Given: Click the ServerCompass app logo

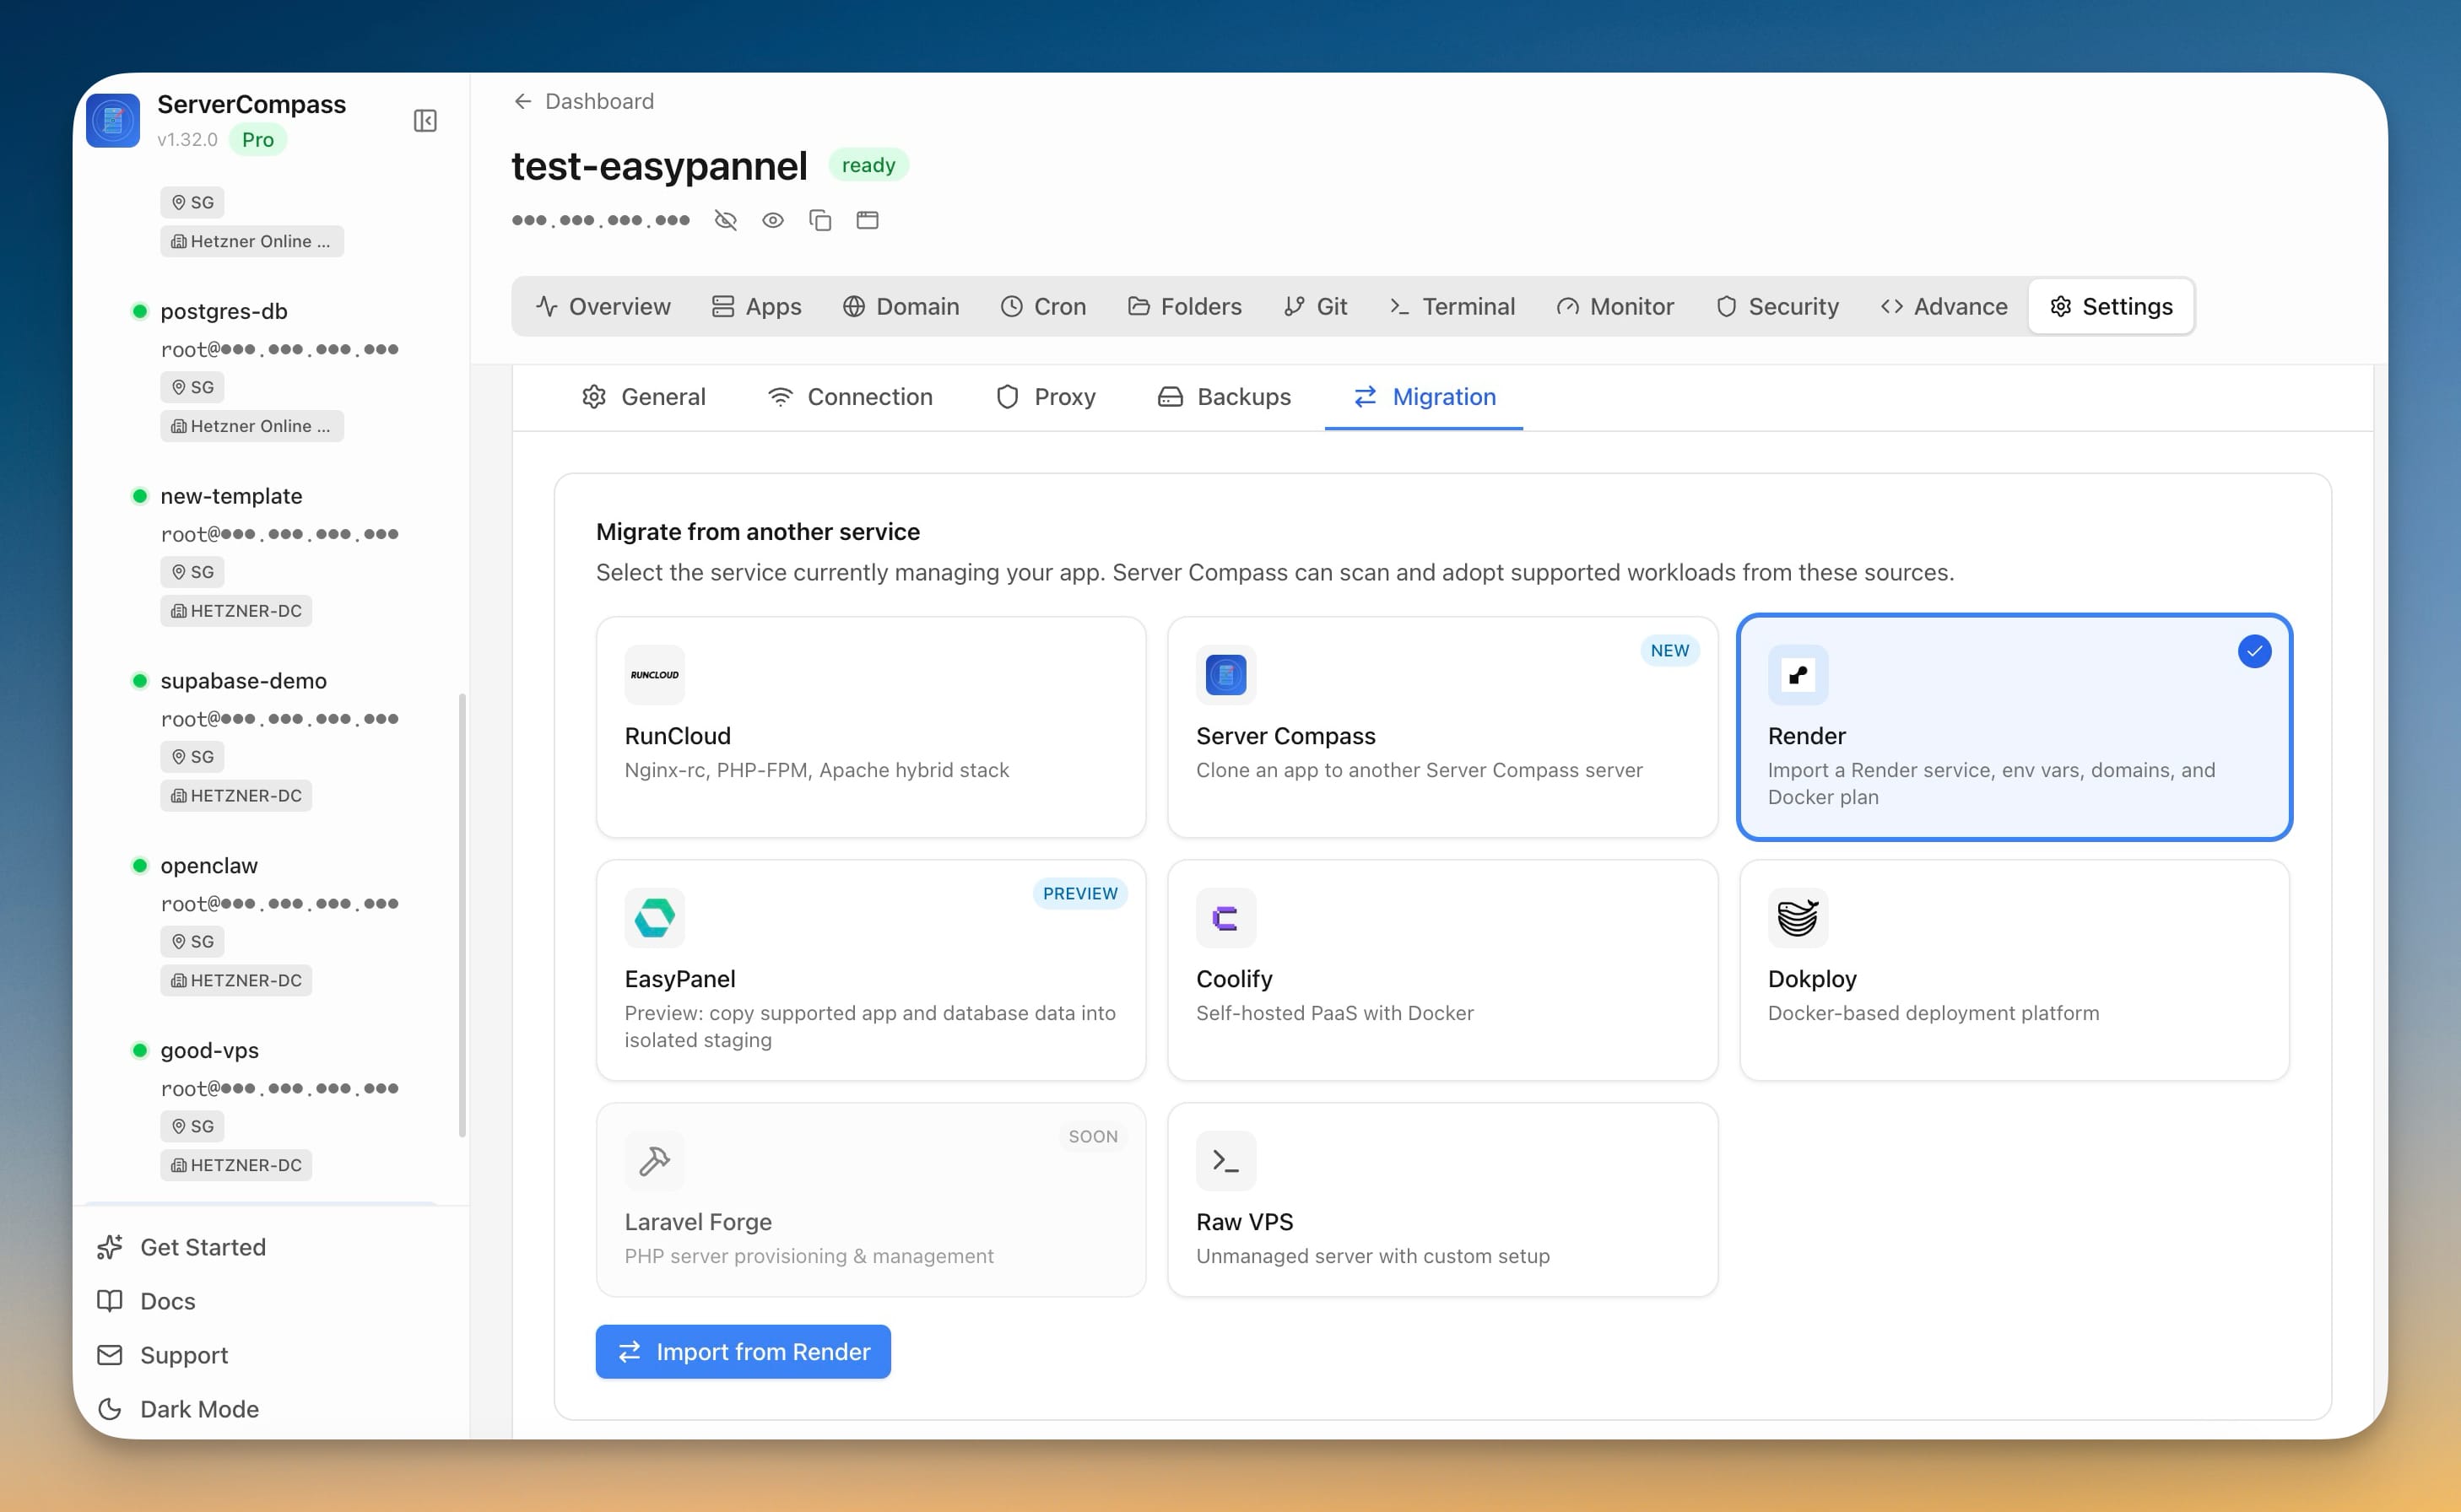Looking at the screenshot, I should [x=113, y=121].
